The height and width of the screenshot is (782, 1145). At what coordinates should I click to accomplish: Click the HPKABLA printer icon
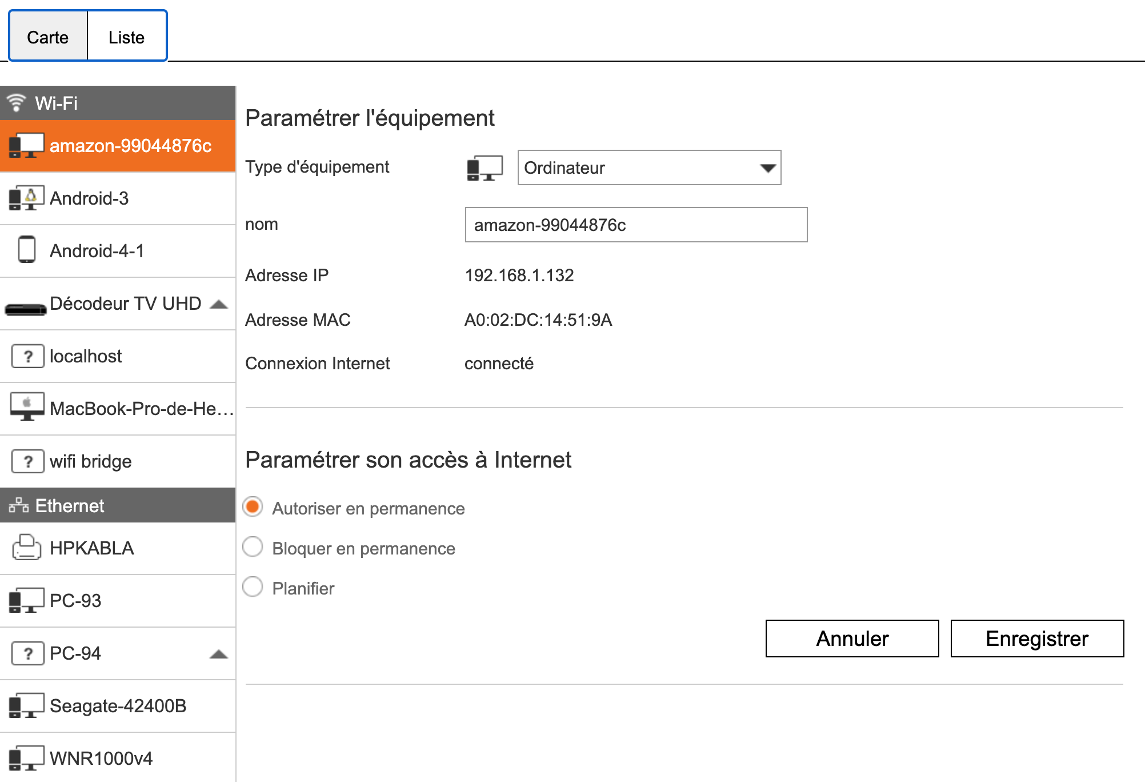point(26,548)
